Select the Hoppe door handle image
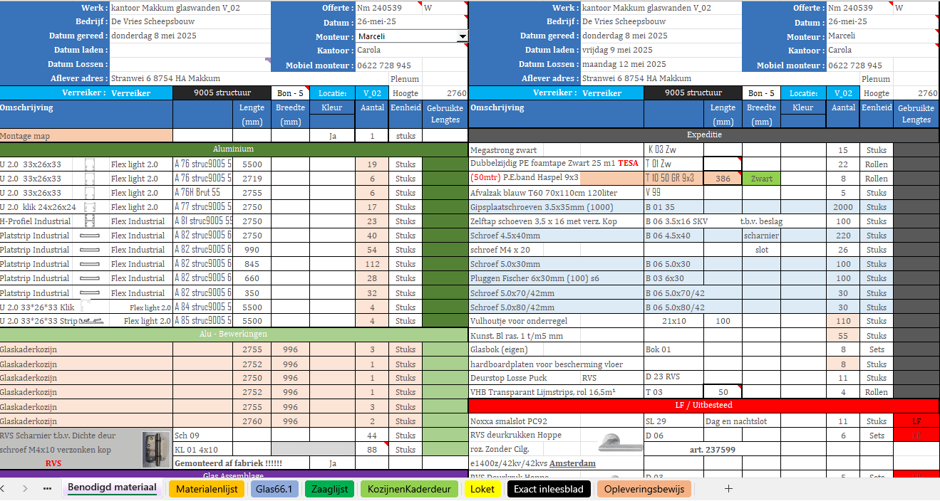Image resolution: width=940 pixels, height=501 pixels. pyautogui.click(x=614, y=442)
